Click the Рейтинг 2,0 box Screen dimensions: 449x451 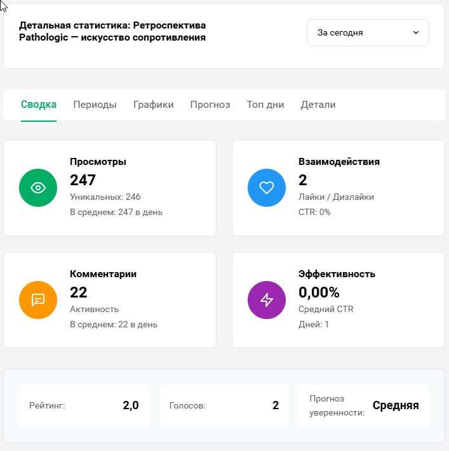pos(84,405)
